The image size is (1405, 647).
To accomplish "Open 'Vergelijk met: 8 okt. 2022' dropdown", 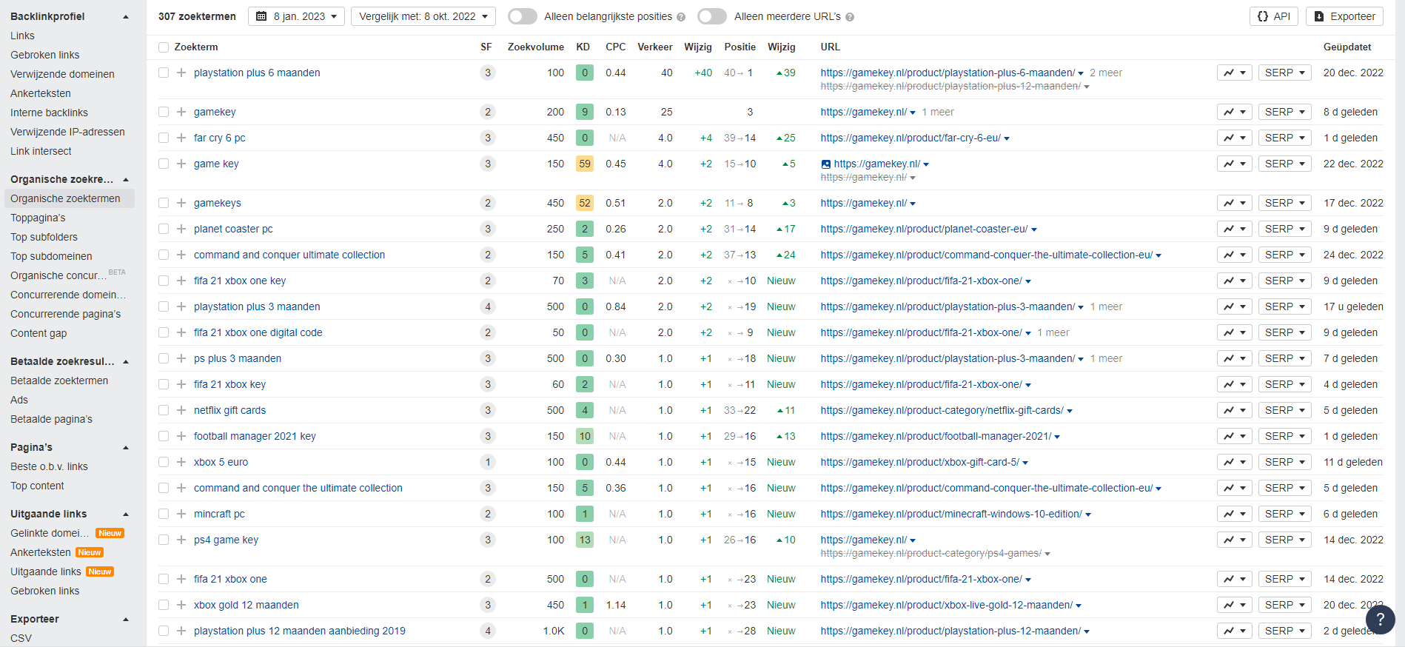I will [x=423, y=16].
